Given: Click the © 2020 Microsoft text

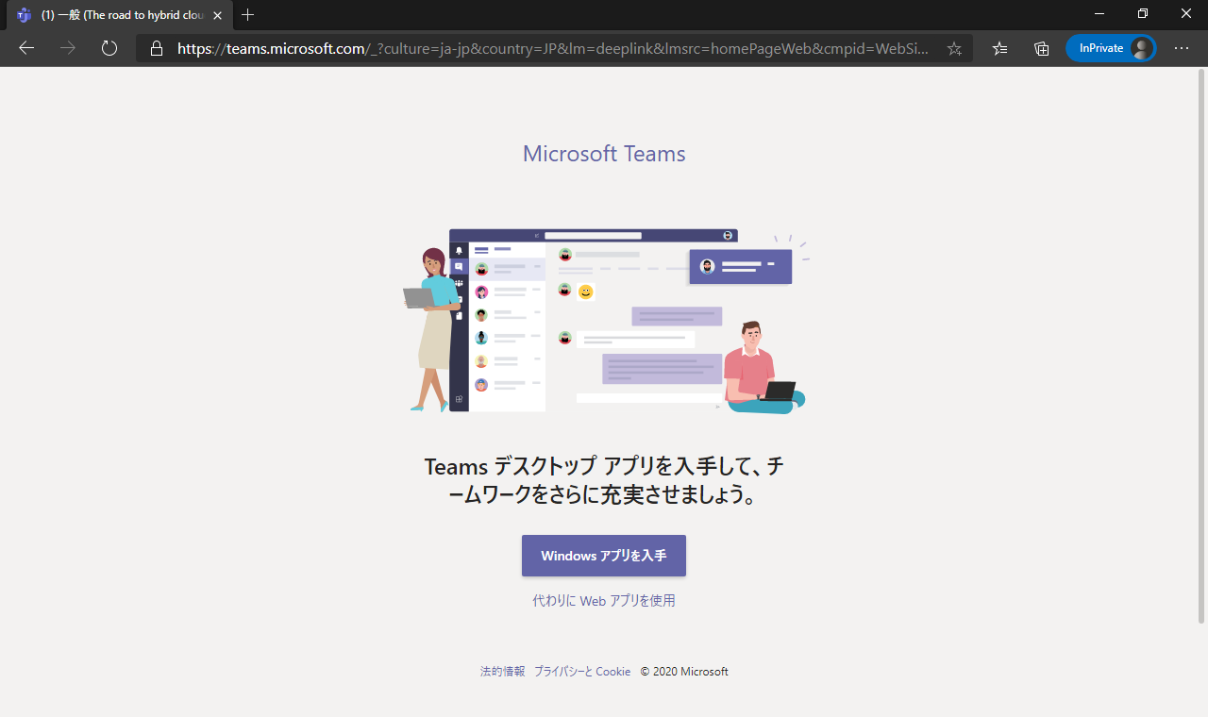Looking at the screenshot, I should pos(684,672).
